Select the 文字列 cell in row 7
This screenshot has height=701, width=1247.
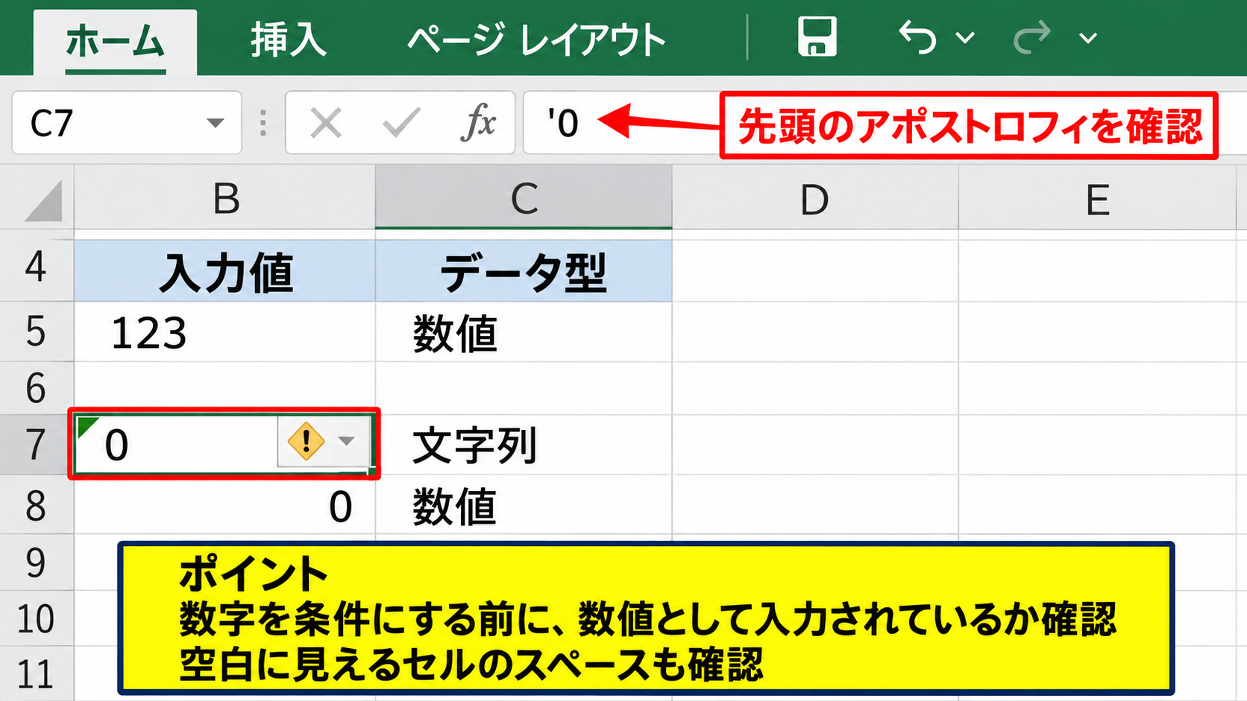524,445
